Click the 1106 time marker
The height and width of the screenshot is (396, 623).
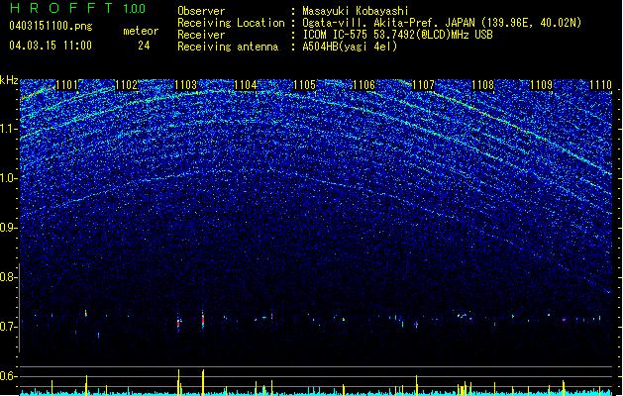click(x=363, y=85)
